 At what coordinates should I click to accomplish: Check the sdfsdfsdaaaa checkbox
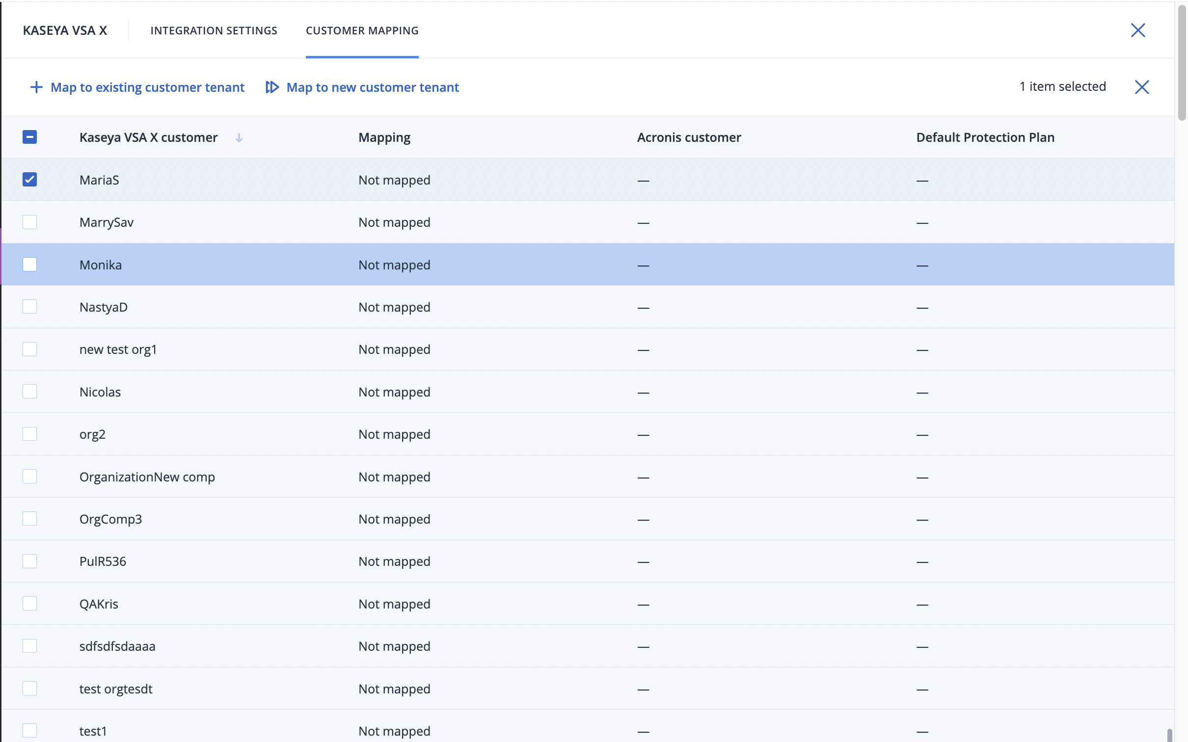(x=29, y=646)
